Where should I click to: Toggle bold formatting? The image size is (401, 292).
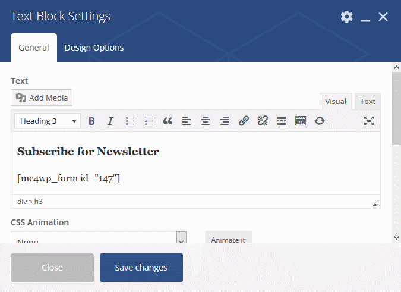91,121
